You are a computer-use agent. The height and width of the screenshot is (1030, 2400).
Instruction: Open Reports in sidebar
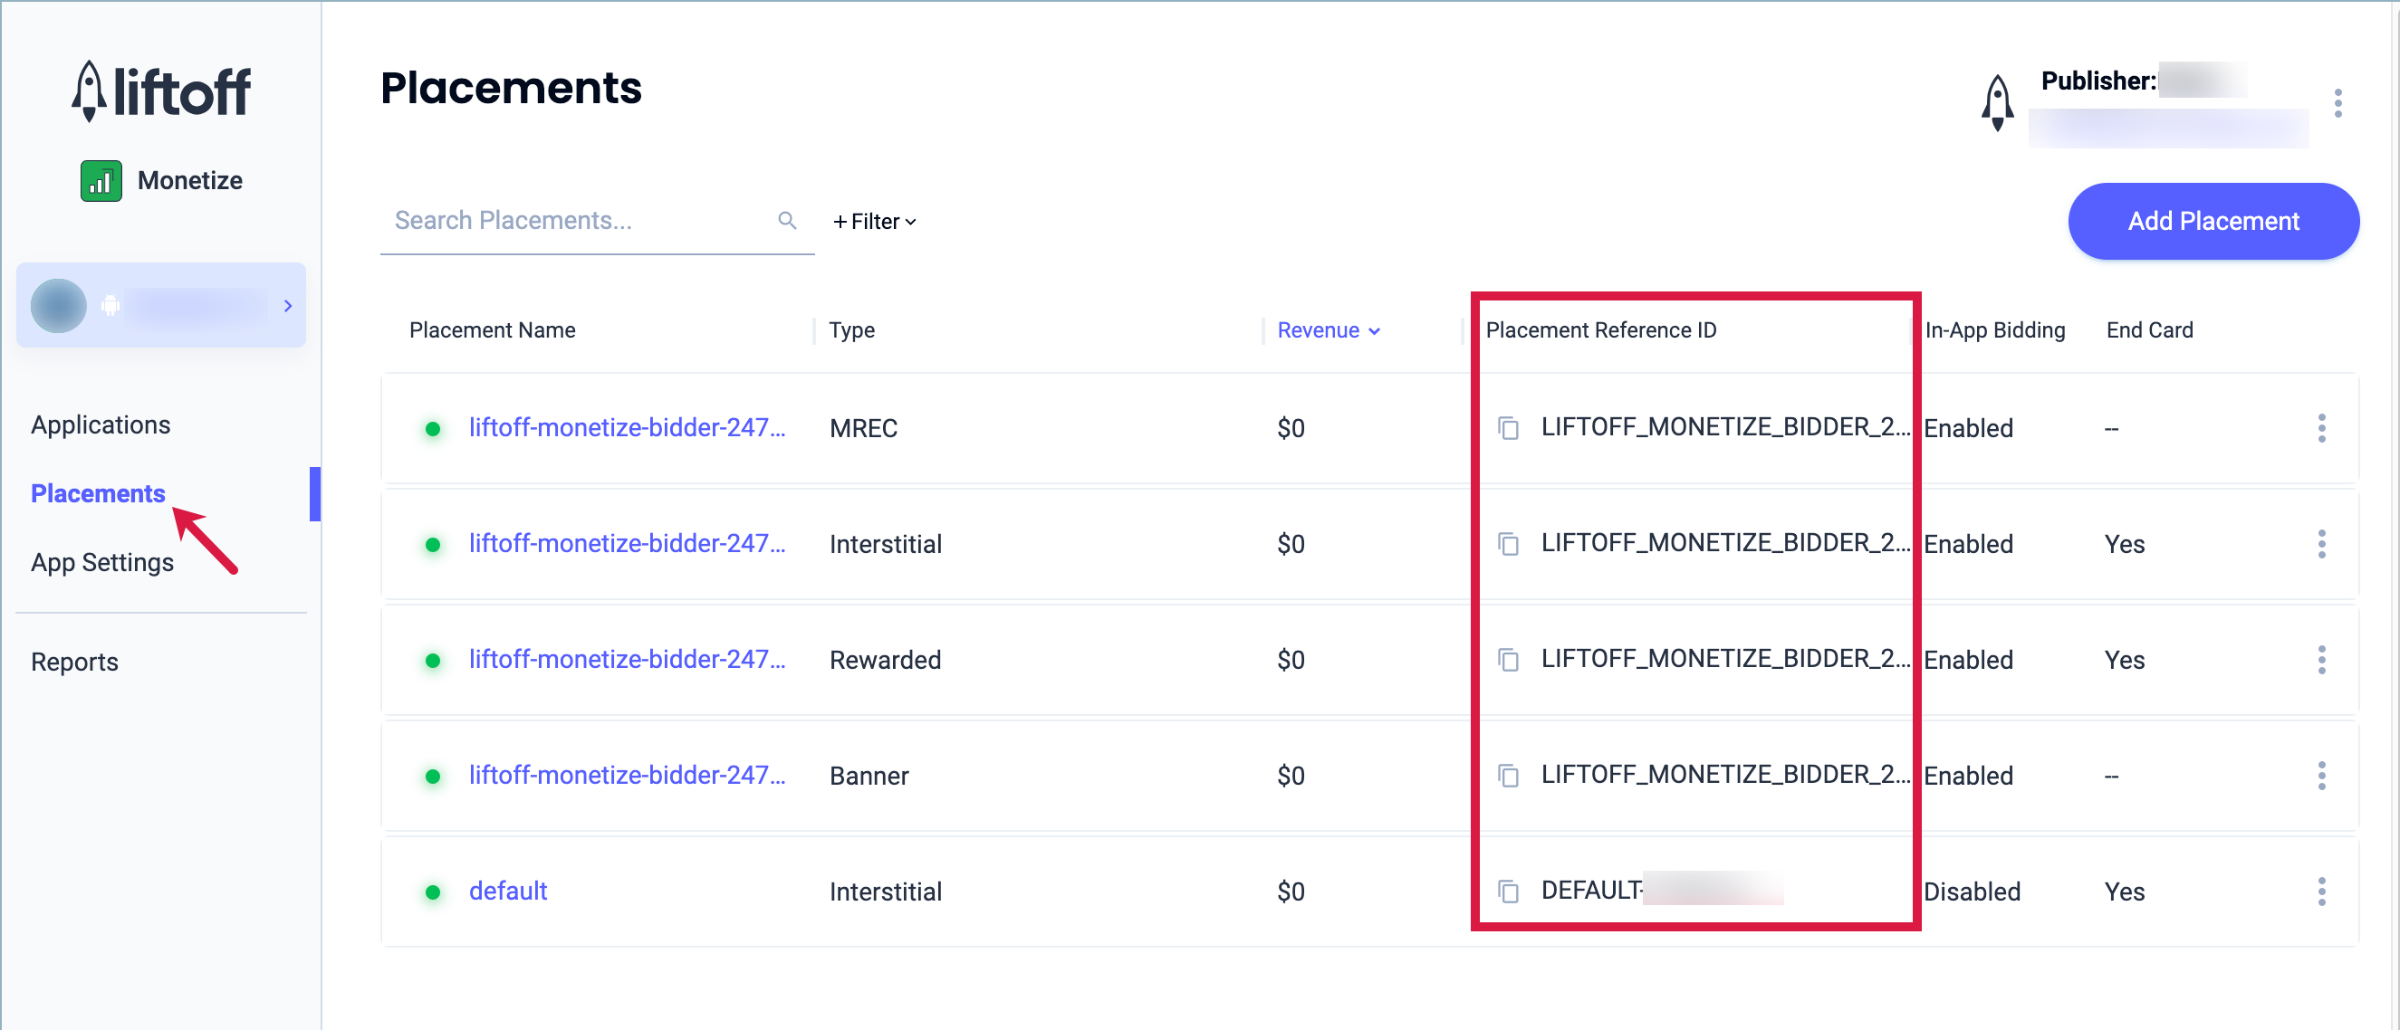[x=74, y=663]
